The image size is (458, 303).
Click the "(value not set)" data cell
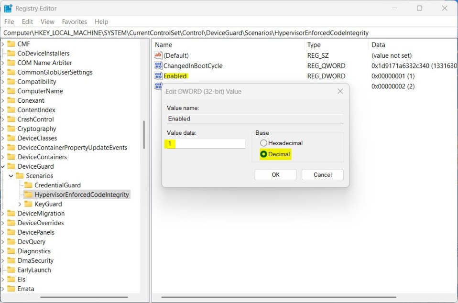[392, 55]
